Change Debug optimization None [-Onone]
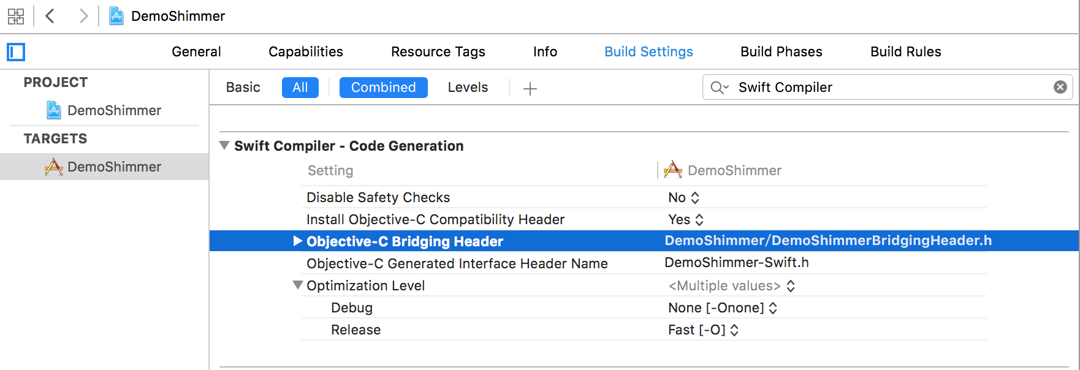This screenshot has height=370, width=1080. tap(723, 308)
